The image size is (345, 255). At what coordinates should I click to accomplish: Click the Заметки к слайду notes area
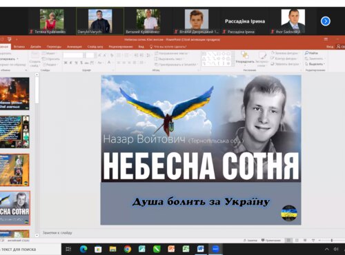click(57, 233)
